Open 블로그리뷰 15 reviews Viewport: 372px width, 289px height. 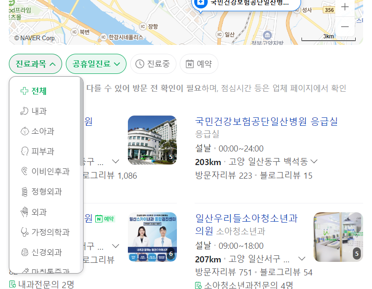[x=286, y=176]
